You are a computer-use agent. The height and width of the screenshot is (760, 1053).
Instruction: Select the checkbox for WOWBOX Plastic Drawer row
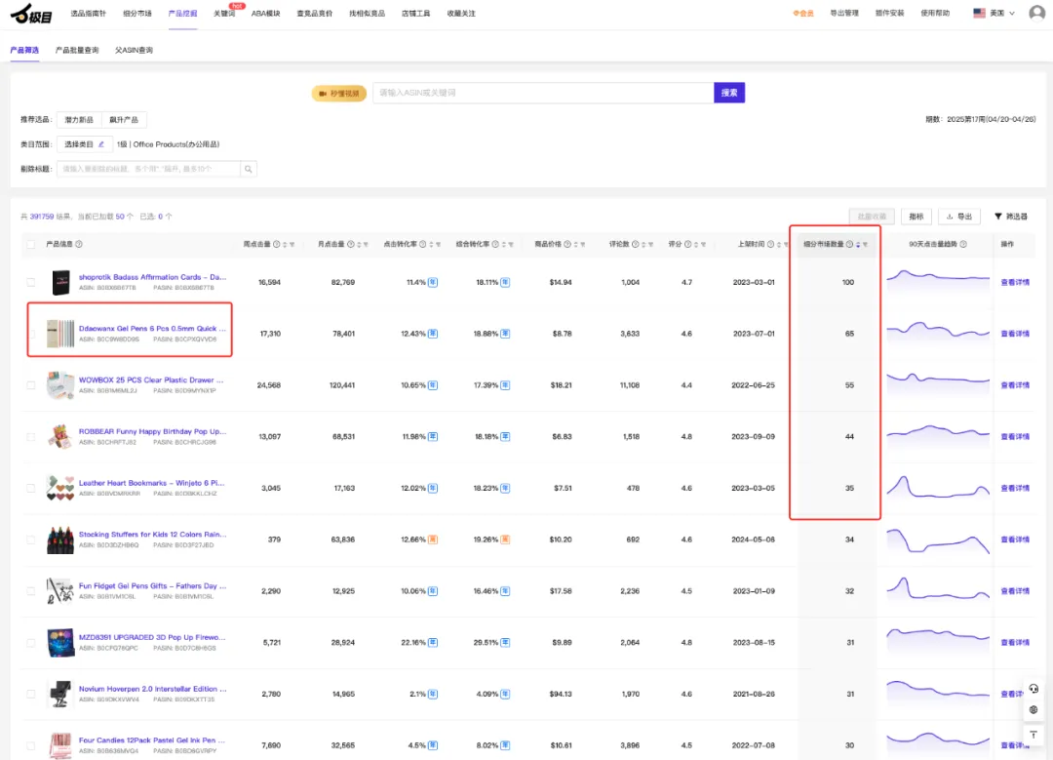tap(31, 385)
